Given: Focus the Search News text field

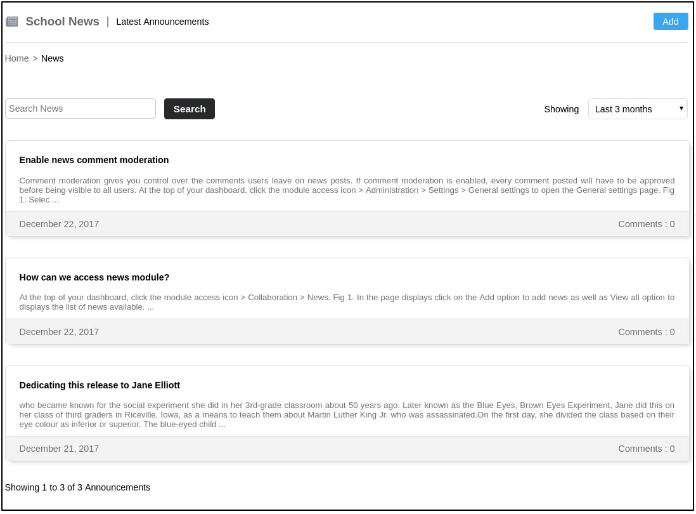Looking at the screenshot, I should (x=81, y=109).
